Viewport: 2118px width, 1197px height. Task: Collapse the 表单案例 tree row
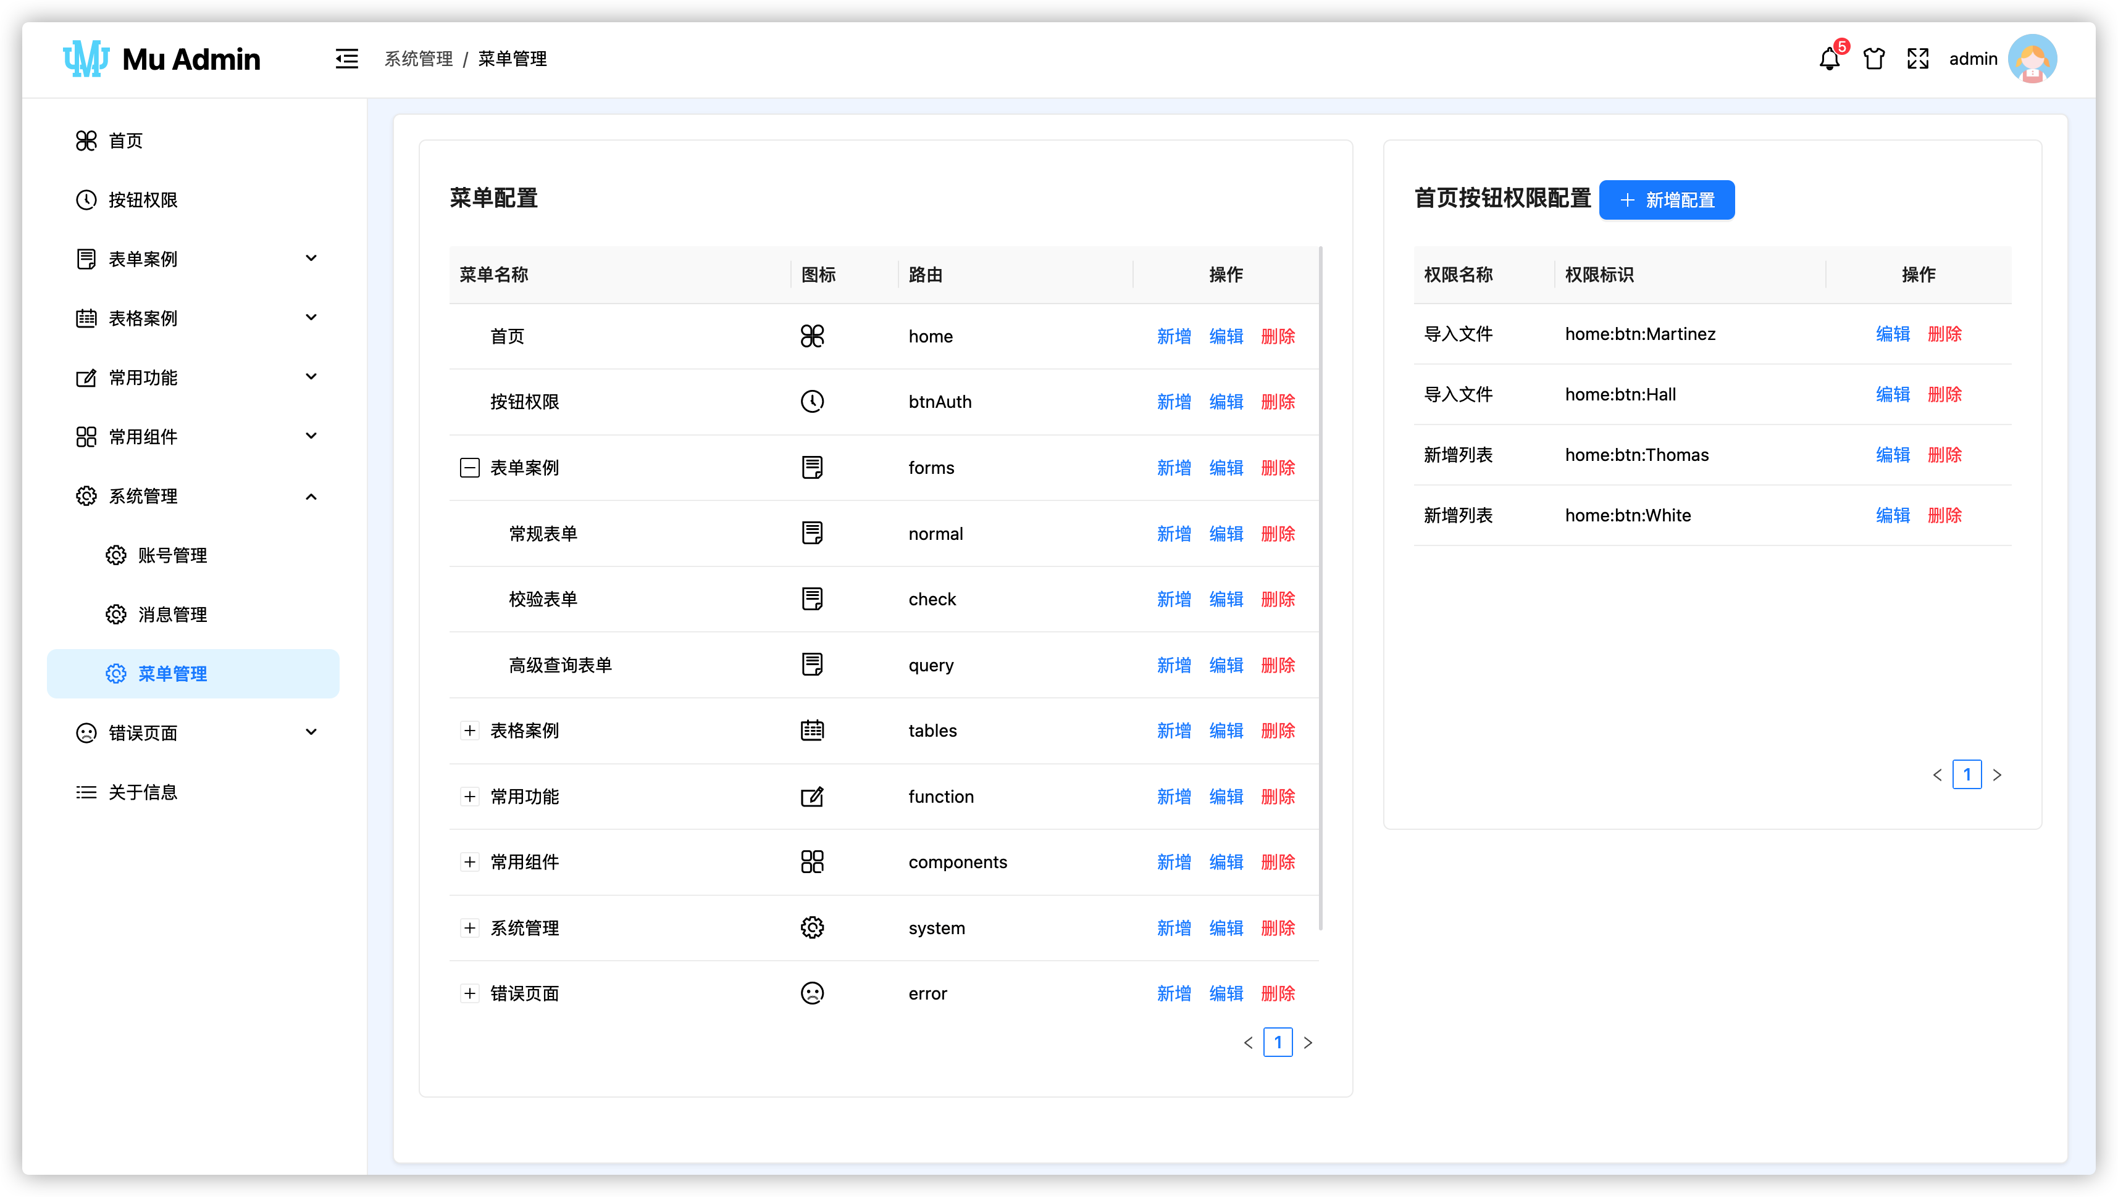click(470, 468)
